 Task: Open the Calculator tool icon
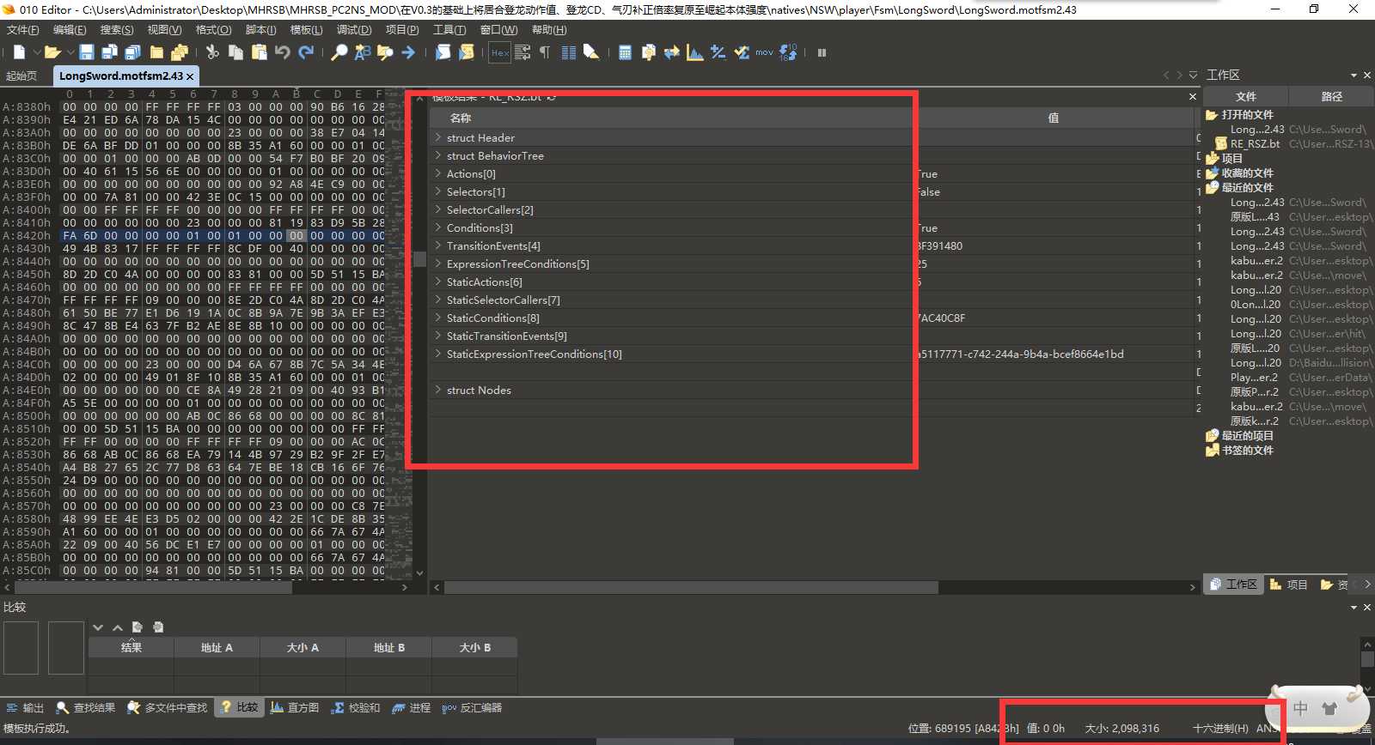click(x=625, y=52)
